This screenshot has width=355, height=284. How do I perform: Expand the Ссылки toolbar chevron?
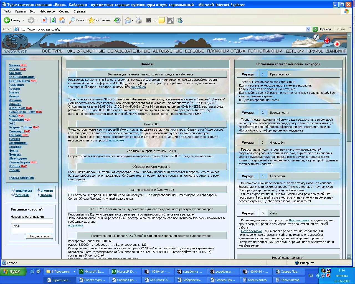click(x=350, y=28)
